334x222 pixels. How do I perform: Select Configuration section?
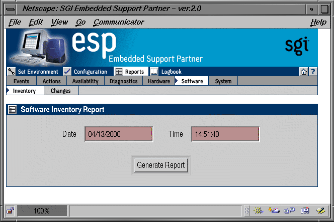tap(91, 72)
